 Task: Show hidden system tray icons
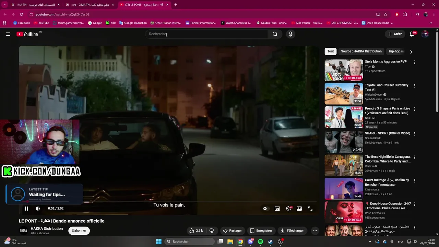coord(370,242)
